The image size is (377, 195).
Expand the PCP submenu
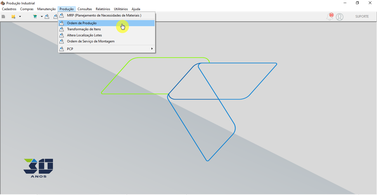coord(107,49)
